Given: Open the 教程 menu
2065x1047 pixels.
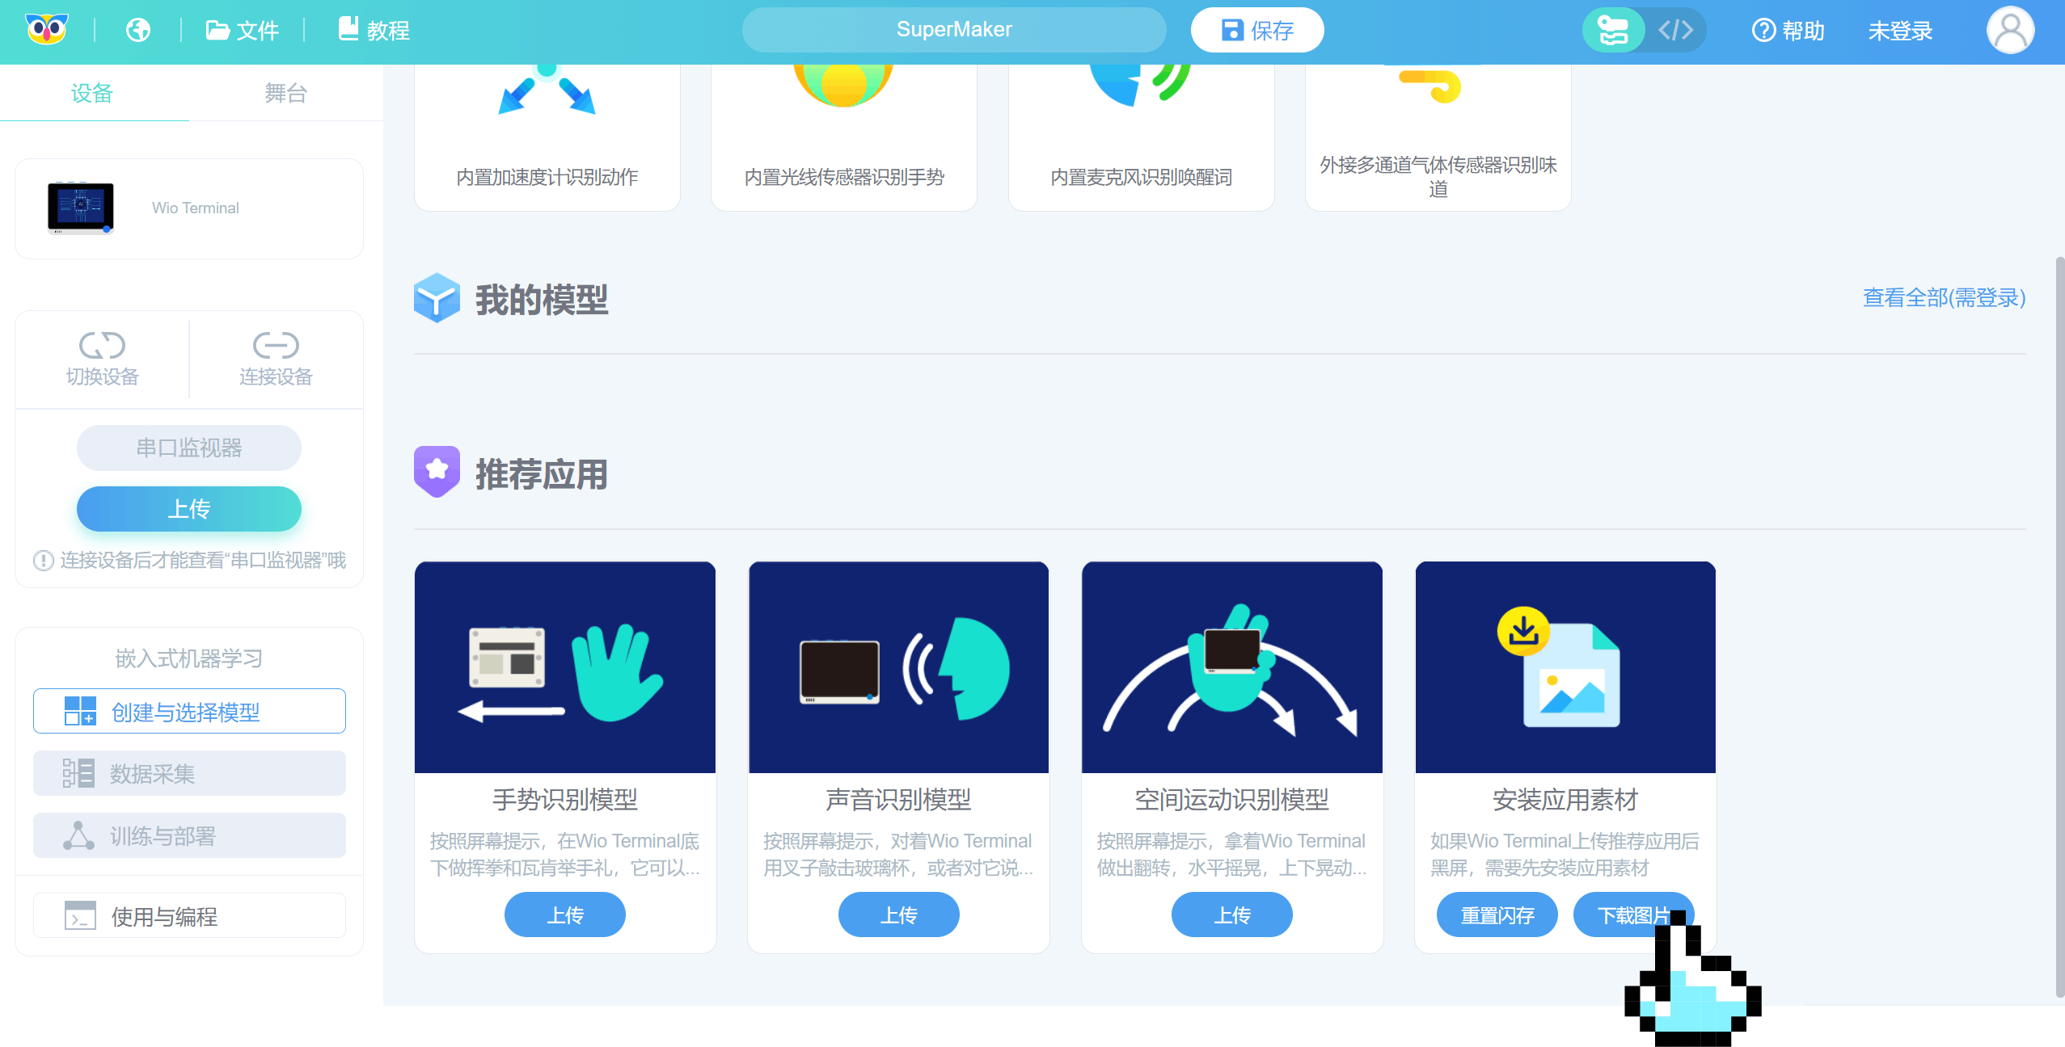Looking at the screenshot, I should tap(374, 30).
